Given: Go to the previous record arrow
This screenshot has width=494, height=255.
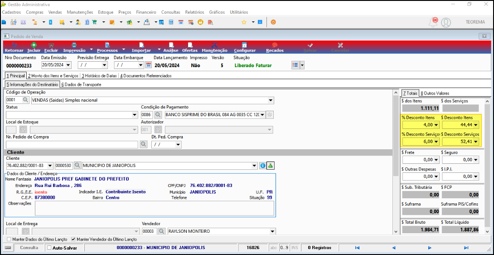Looking at the screenshot, I should 393,248.
